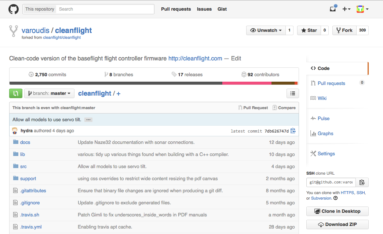Expand the commit message ellipsis button
This screenshot has width=383, height=234.
click(x=88, y=120)
